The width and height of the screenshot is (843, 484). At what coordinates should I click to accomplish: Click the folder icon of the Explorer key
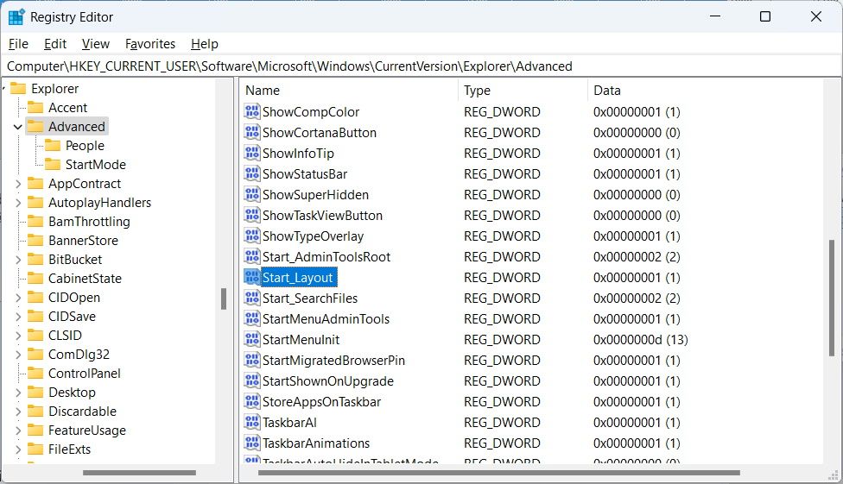coord(18,88)
